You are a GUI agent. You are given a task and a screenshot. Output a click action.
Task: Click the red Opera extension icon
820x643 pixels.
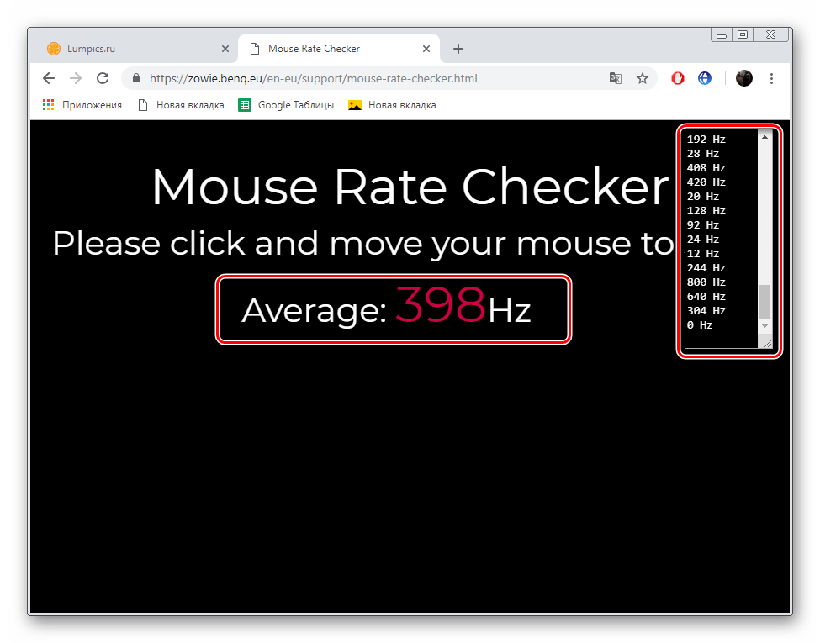(678, 78)
